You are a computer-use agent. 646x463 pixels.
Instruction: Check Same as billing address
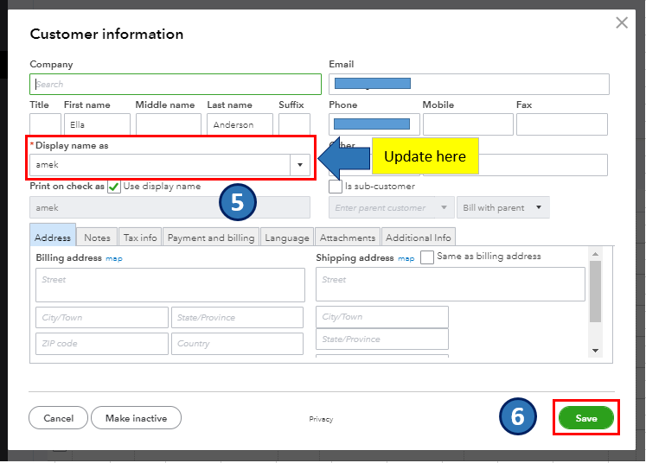tap(427, 257)
